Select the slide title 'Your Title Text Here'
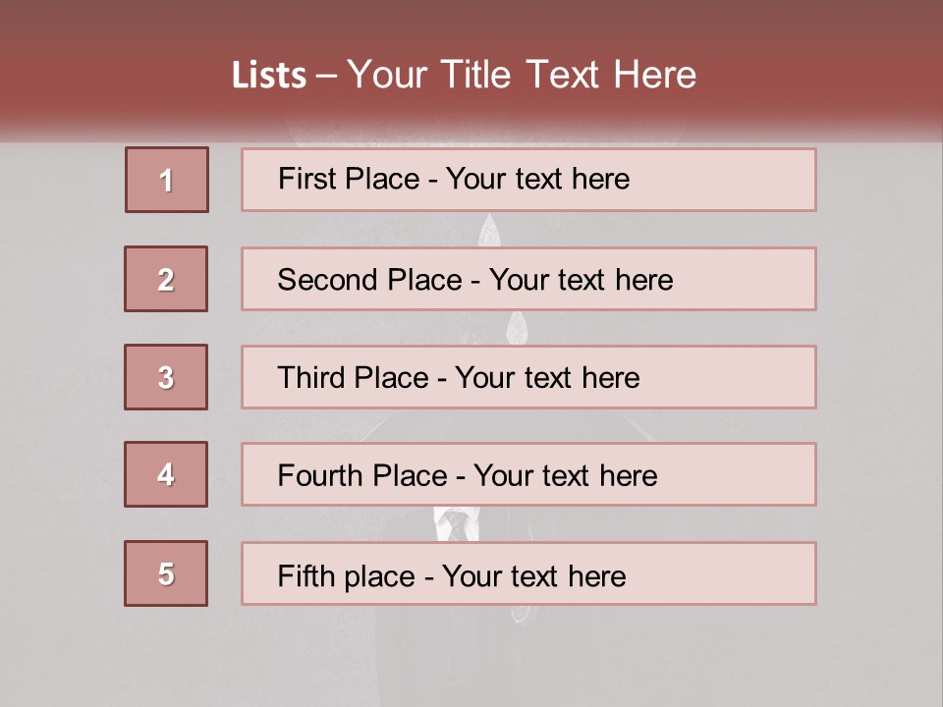Image resolution: width=943 pixels, height=707 pixels. 522,75
